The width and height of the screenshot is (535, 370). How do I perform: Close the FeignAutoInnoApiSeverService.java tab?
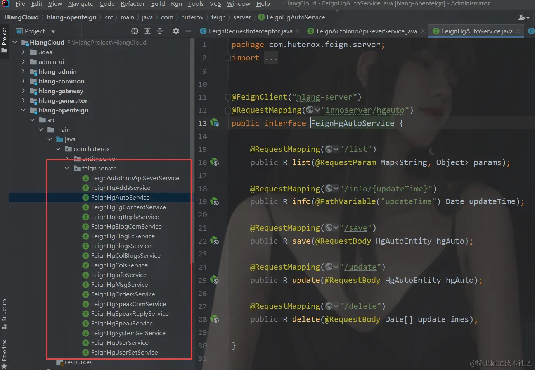[x=422, y=31]
